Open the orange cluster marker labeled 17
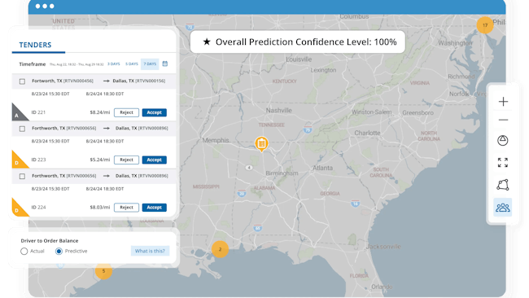The width and height of the screenshot is (529, 298). (485, 25)
